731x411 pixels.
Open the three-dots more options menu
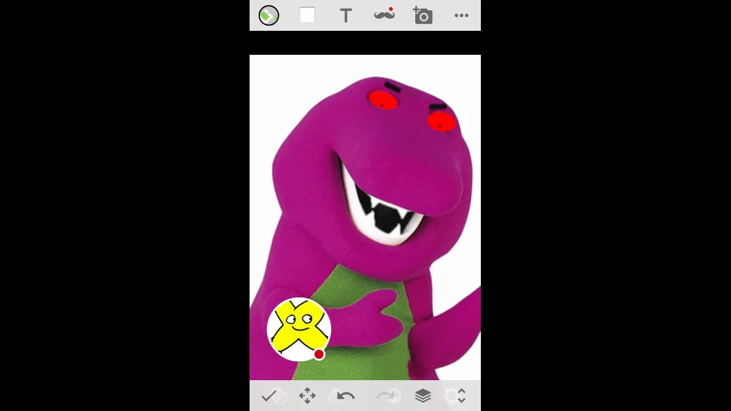pyautogui.click(x=461, y=15)
